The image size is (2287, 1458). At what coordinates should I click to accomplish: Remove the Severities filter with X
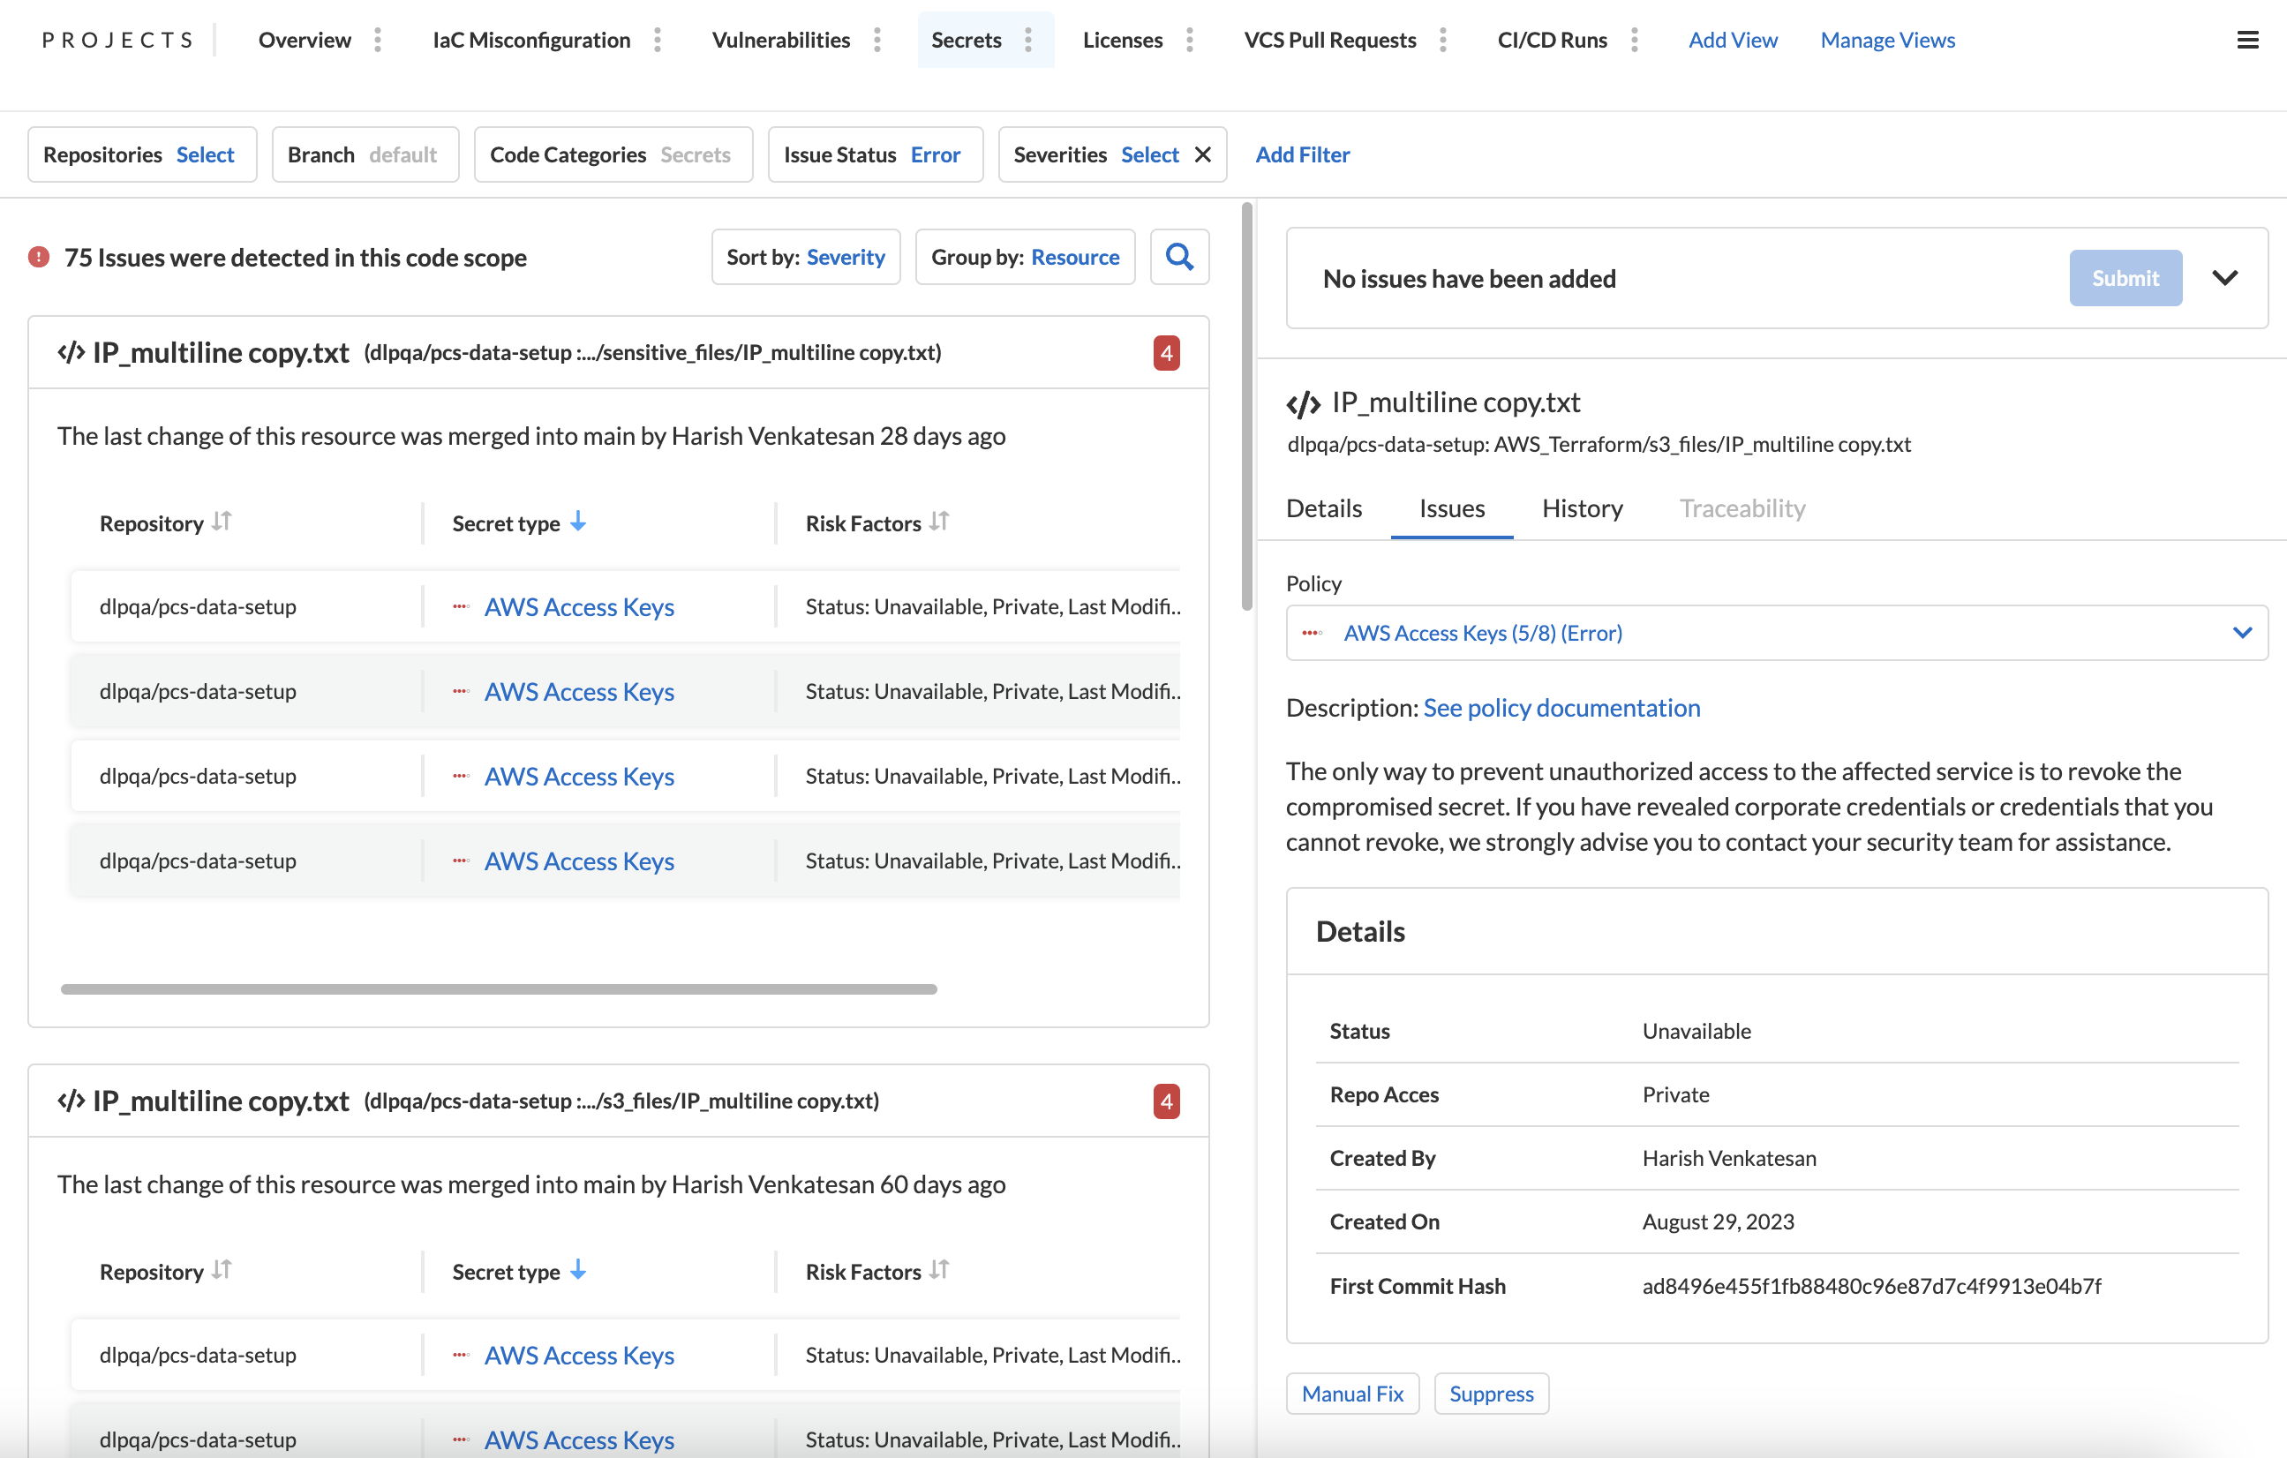[1202, 154]
